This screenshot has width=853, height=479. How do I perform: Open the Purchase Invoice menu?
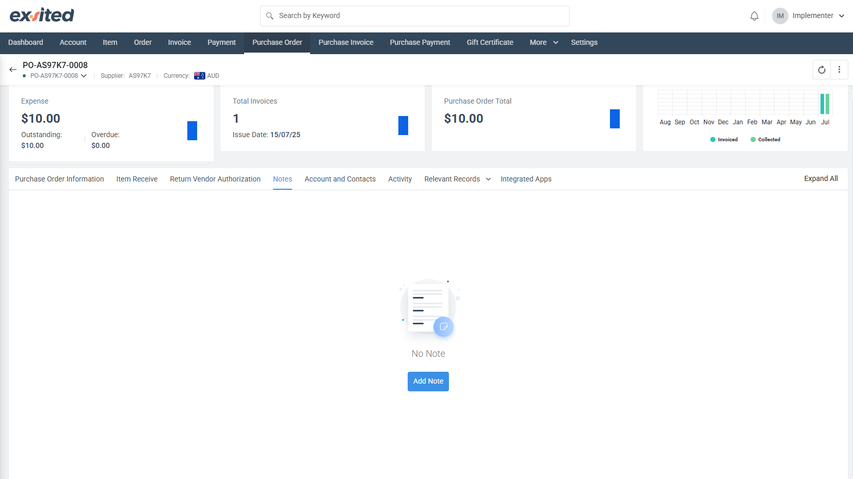pos(346,43)
